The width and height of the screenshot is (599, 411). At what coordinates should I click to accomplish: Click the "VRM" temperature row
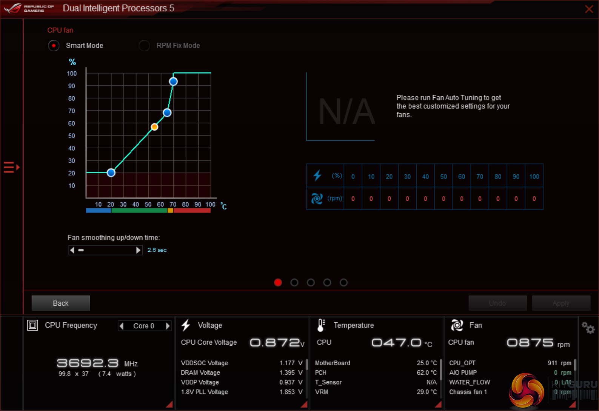[376, 392]
